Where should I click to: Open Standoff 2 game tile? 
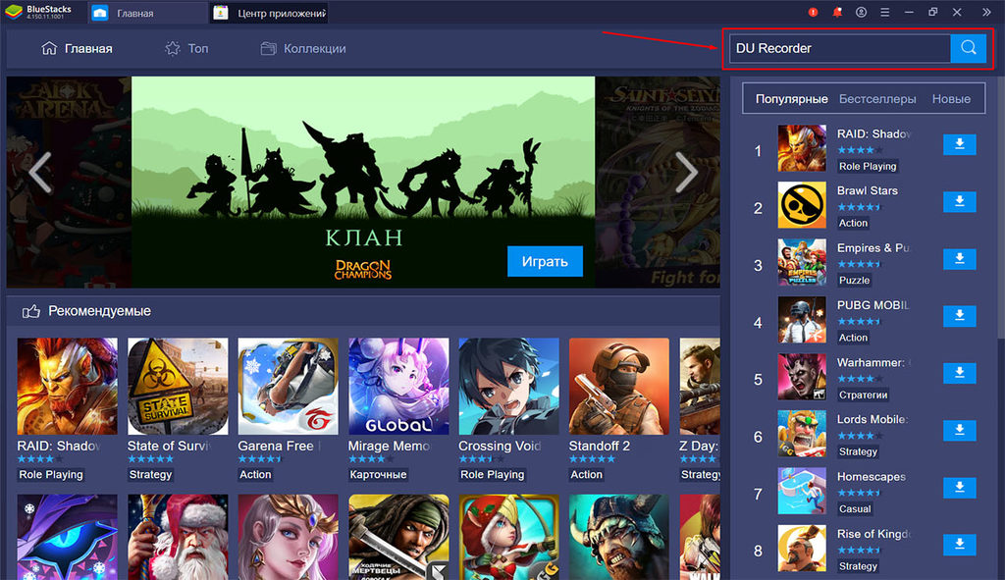tap(619, 387)
